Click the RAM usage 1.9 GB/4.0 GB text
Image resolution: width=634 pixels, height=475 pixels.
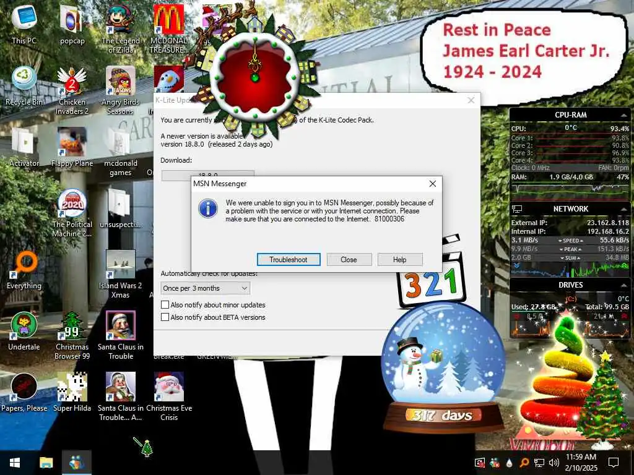click(x=571, y=177)
